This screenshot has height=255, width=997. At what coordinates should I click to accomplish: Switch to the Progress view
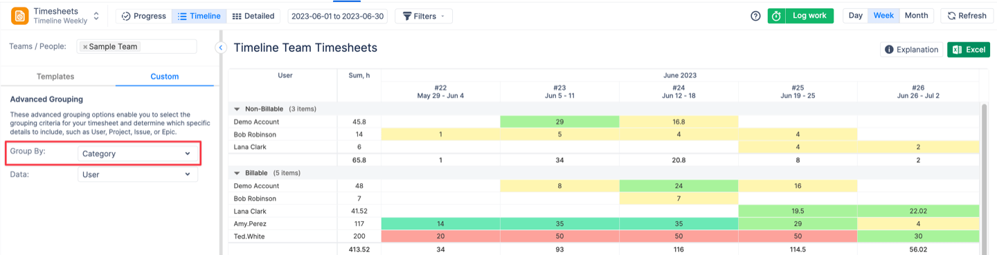(143, 16)
